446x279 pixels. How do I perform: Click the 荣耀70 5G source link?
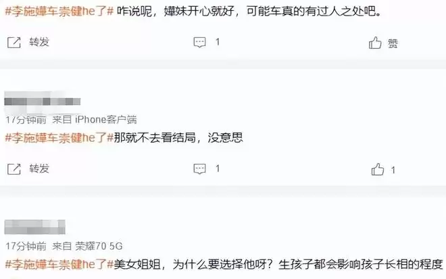[99, 246]
